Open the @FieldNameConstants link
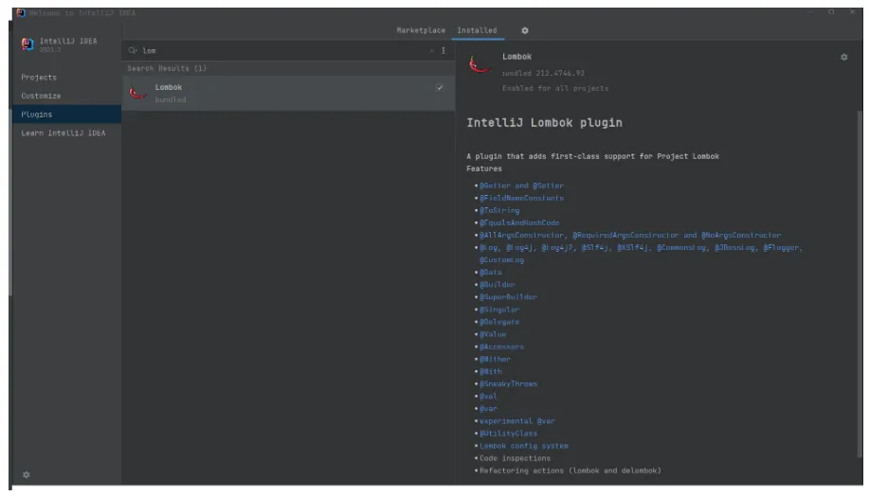 pyautogui.click(x=521, y=198)
